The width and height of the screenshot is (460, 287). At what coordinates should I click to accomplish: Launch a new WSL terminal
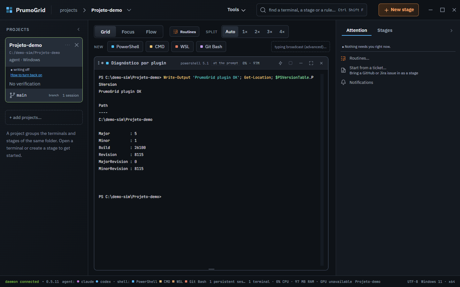tap(182, 47)
